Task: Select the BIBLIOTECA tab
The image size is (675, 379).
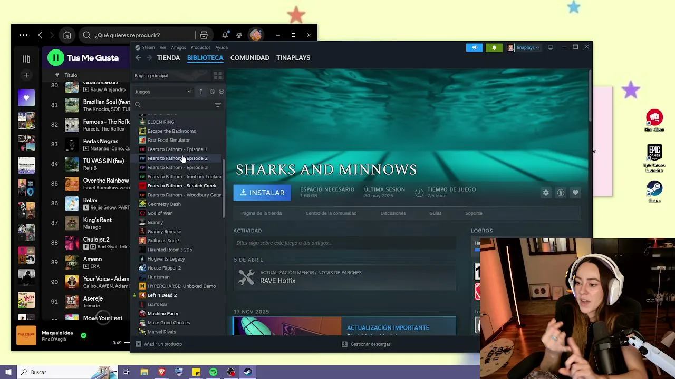Action: point(205,58)
